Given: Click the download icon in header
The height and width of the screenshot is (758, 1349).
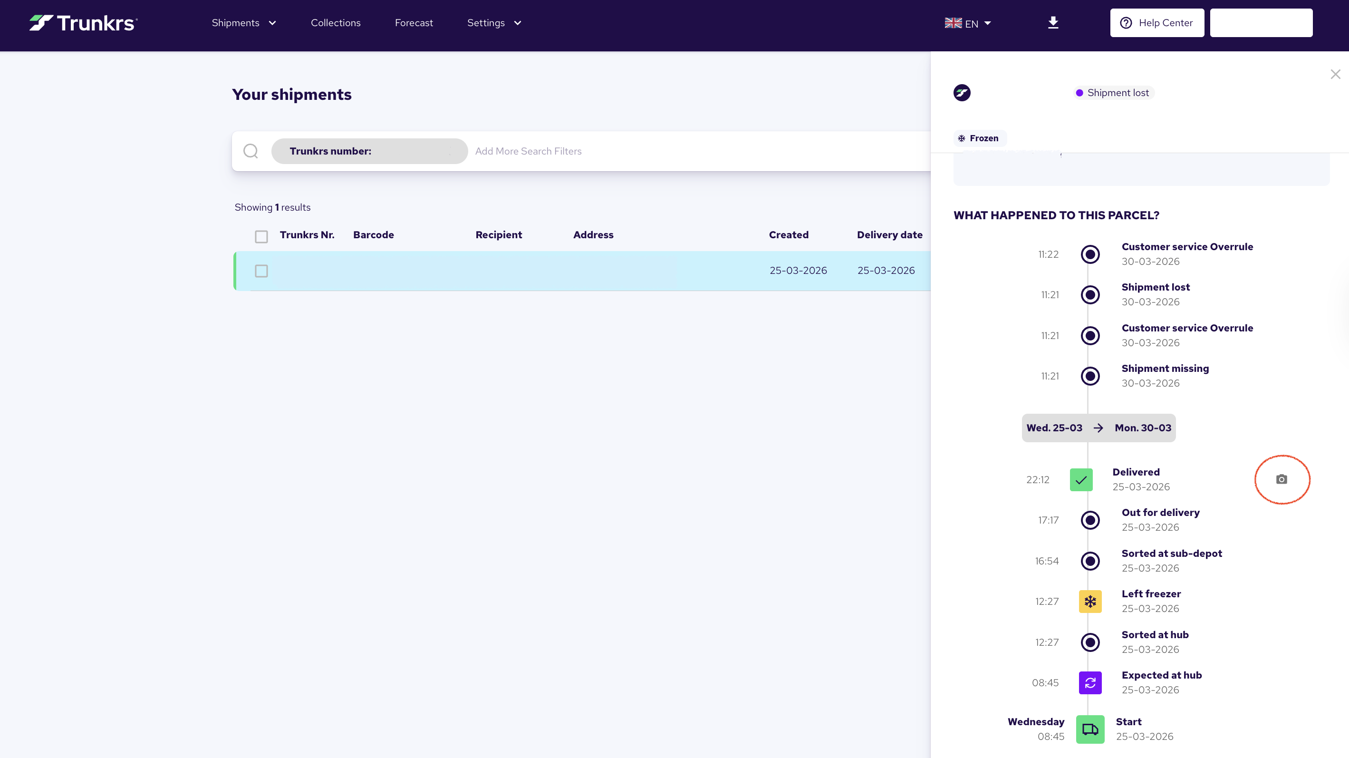Looking at the screenshot, I should point(1053,22).
